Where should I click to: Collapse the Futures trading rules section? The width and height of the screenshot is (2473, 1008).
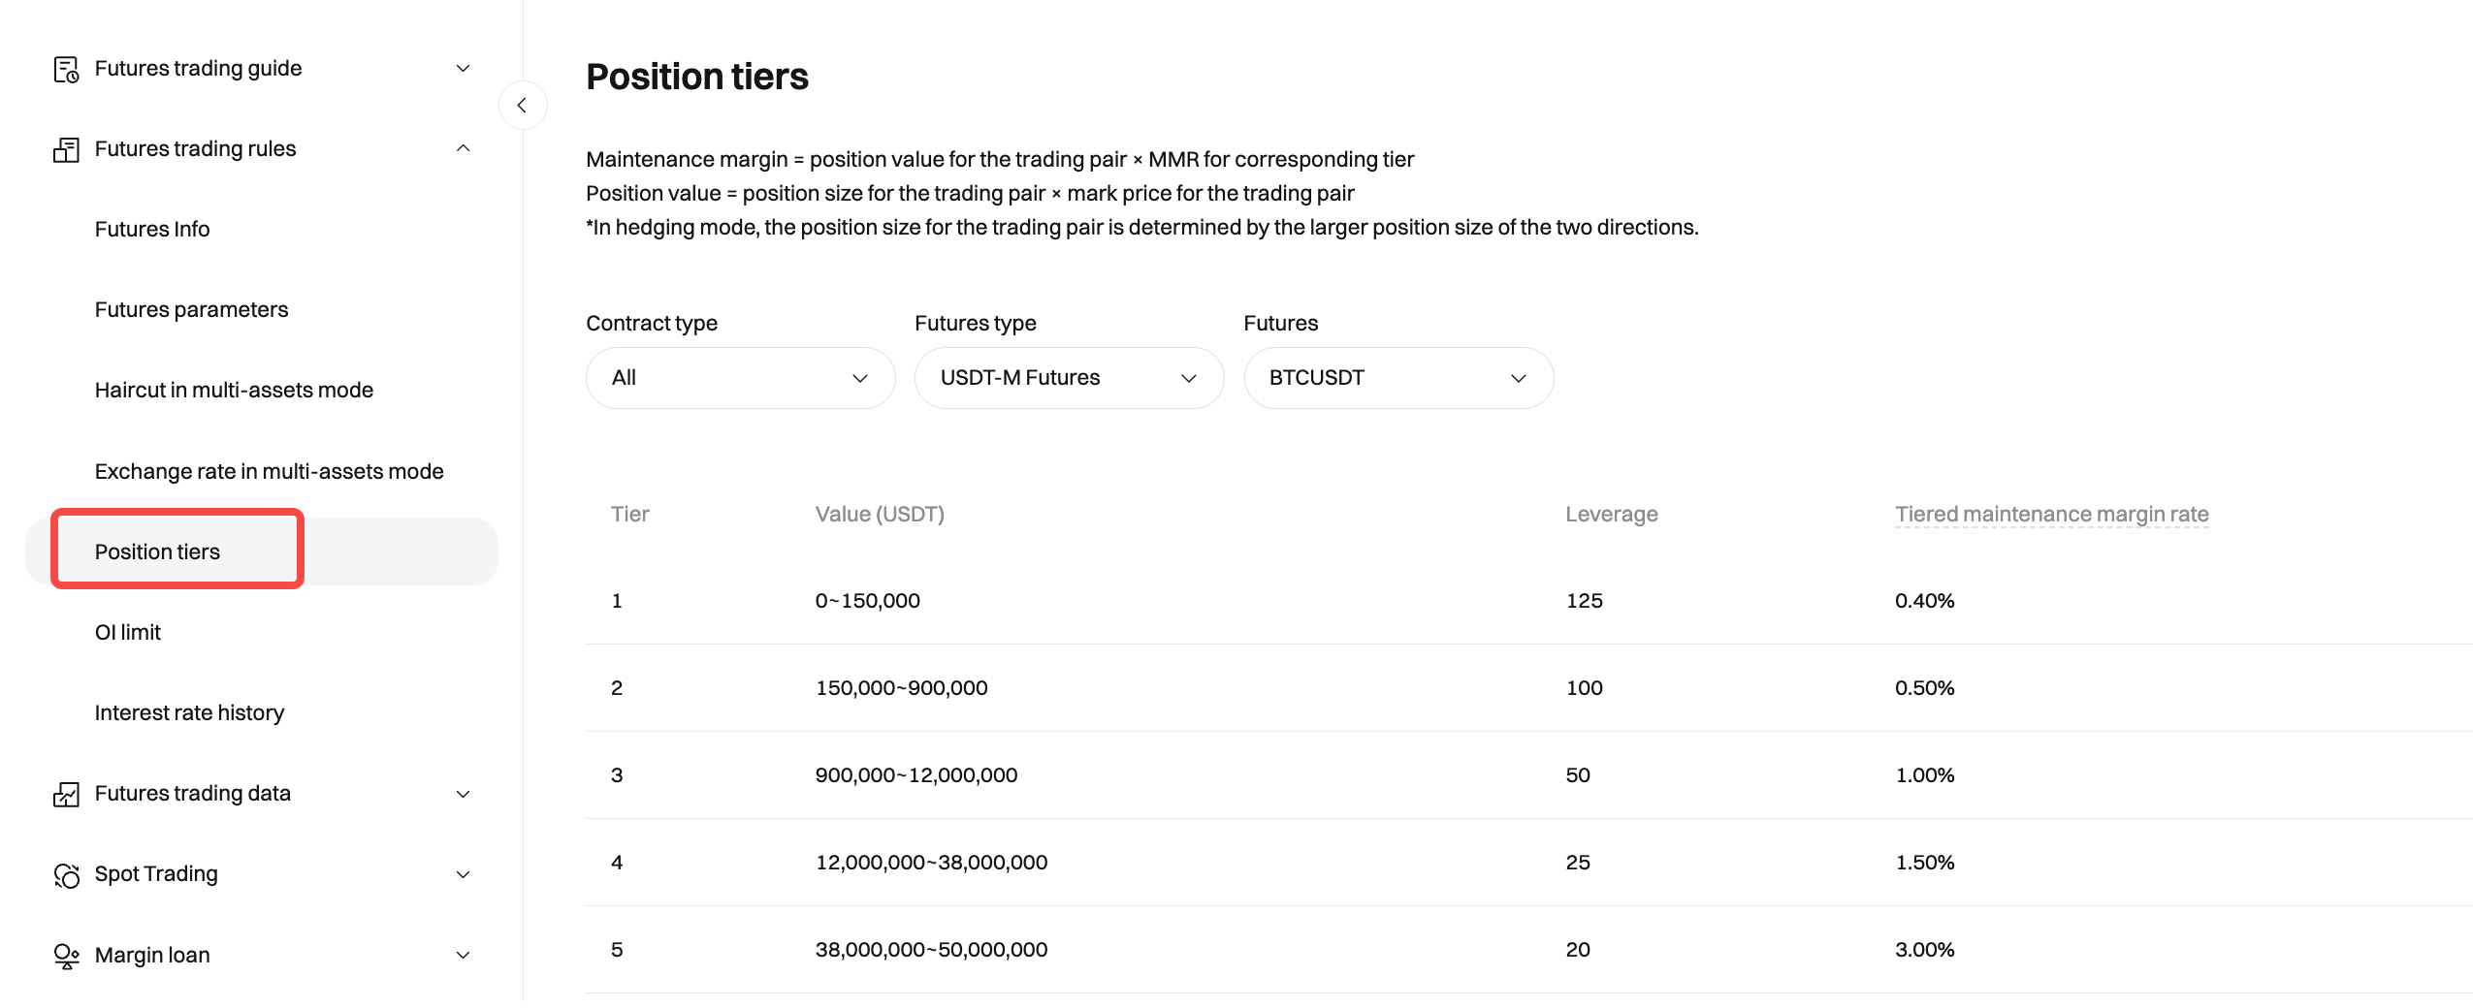click(463, 149)
